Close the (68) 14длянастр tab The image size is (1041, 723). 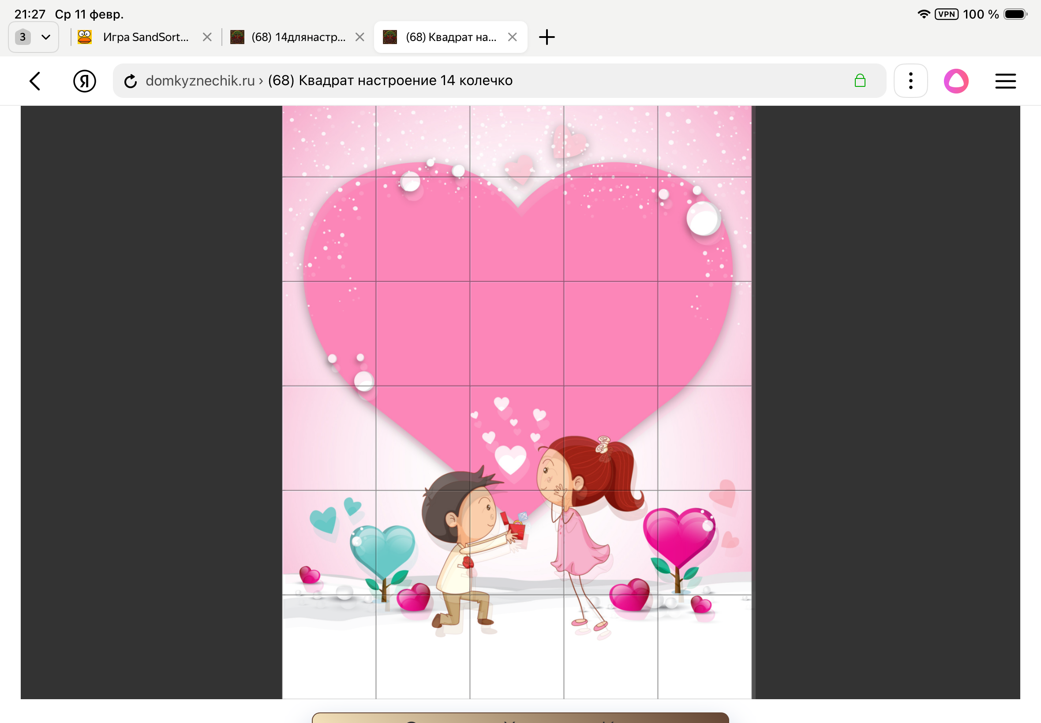(x=360, y=37)
